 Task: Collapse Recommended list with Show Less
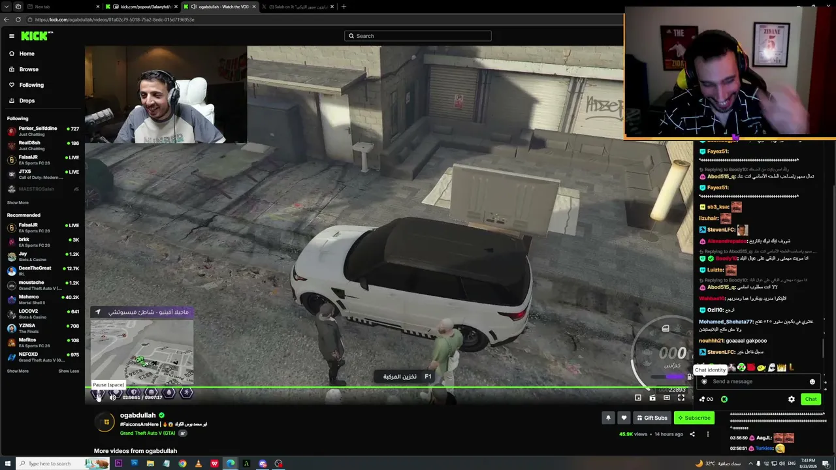pyautogui.click(x=69, y=371)
